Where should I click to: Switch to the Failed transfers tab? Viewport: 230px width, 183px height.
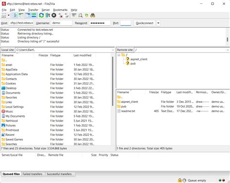(33, 174)
